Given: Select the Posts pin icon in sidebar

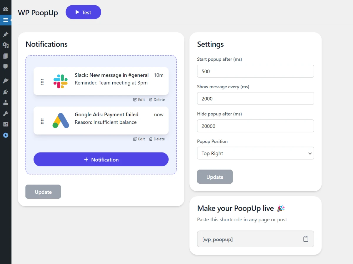Looking at the screenshot, I should (6, 34).
